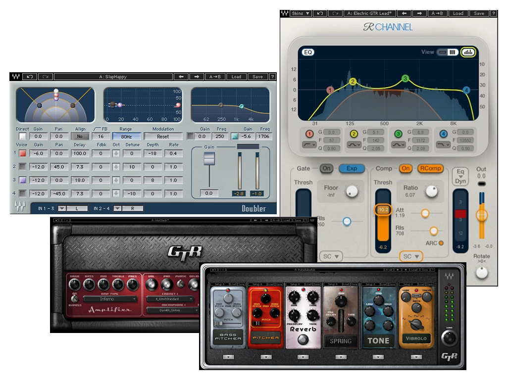
Task: Select the orange Vibrolo stomp pedal
Action: click(x=416, y=318)
